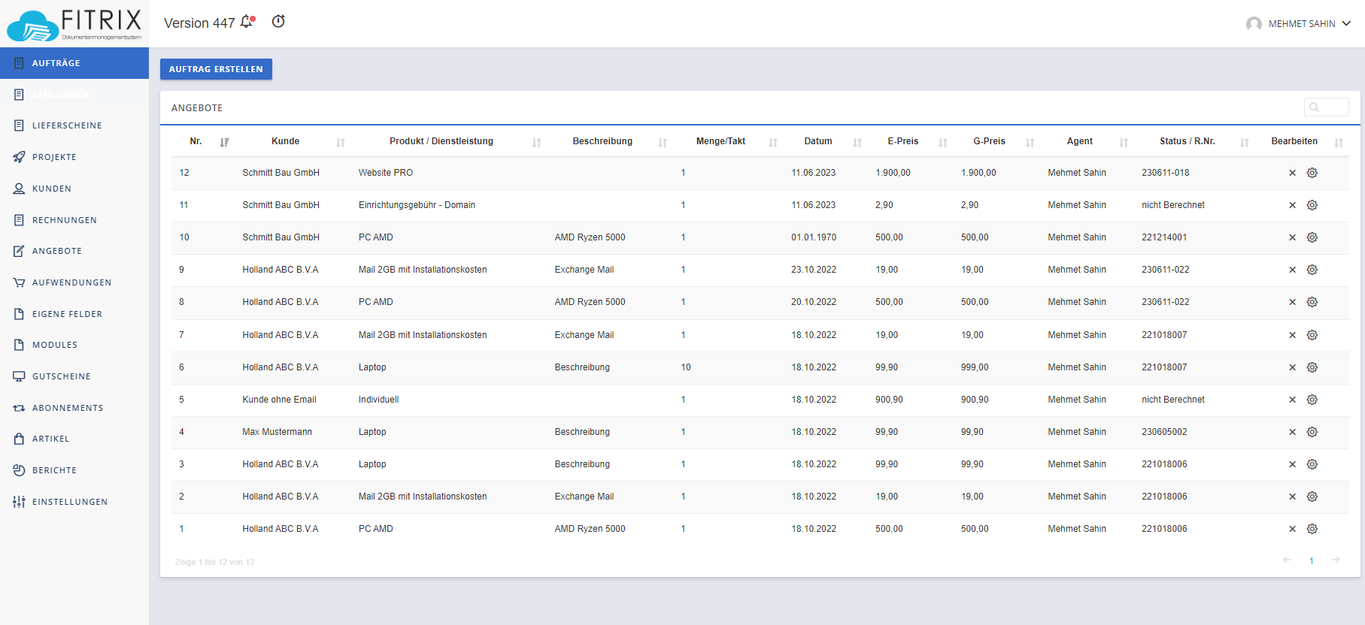Open gear settings for row 11
The image size is (1365, 625).
1312,205
